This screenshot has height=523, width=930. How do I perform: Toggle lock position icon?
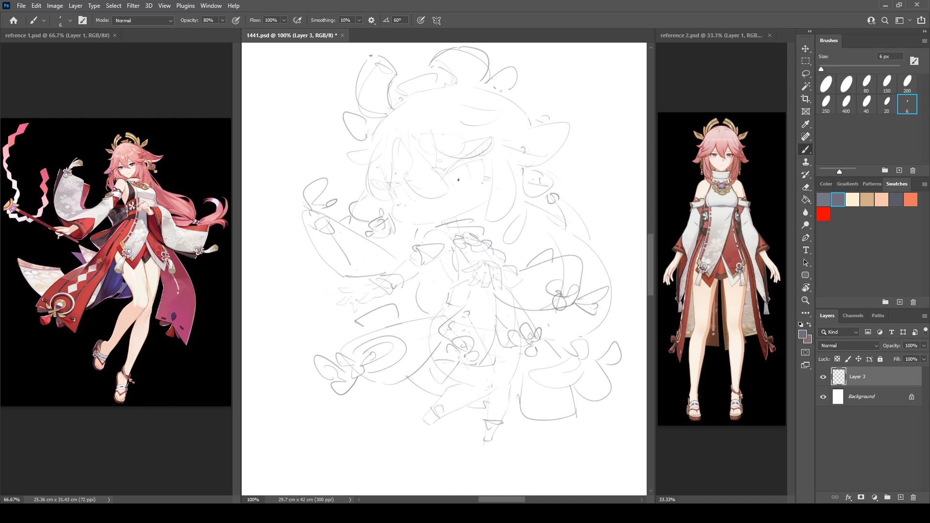pos(858,359)
